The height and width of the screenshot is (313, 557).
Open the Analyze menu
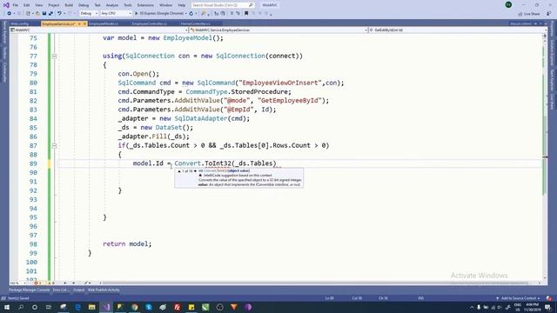click(112, 5)
